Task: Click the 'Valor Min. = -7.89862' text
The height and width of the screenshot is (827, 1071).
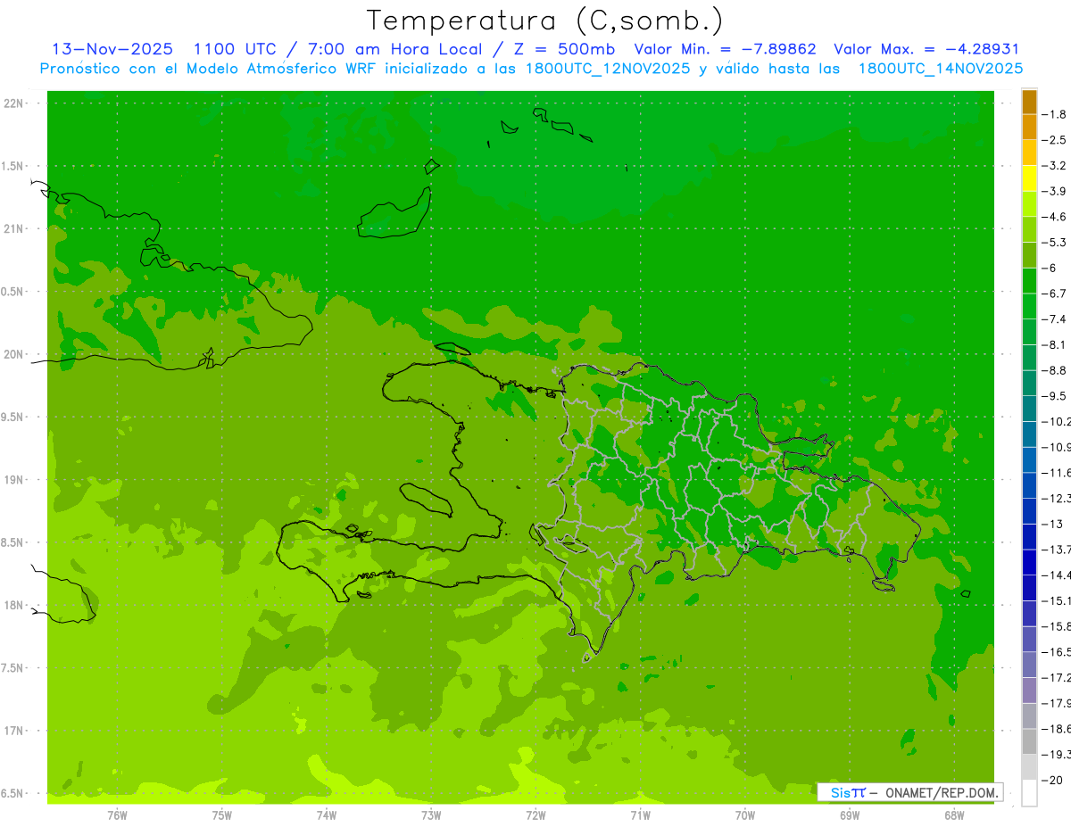Action: coord(725,49)
